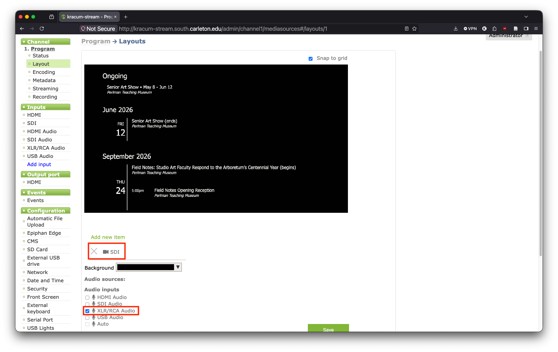Open External keyboard settings
The width and height of the screenshot is (558, 352).
38,308
